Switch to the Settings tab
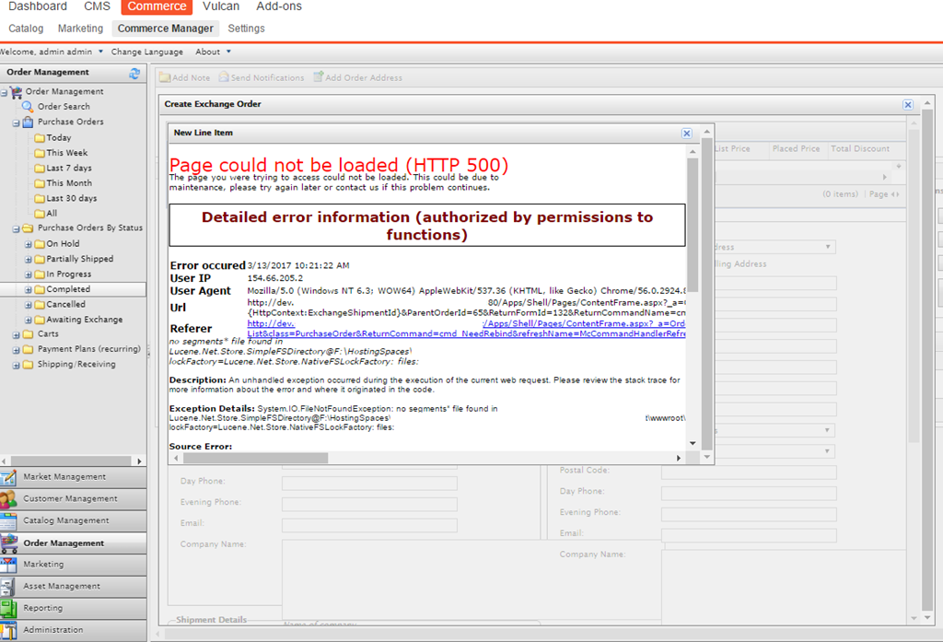943x642 pixels. (x=246, y=29)
